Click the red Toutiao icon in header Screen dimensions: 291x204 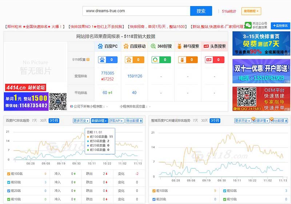(206, 46)
